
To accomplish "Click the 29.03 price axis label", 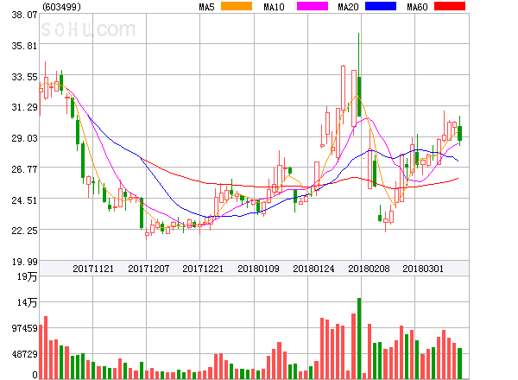I will (x=24, y=138).
